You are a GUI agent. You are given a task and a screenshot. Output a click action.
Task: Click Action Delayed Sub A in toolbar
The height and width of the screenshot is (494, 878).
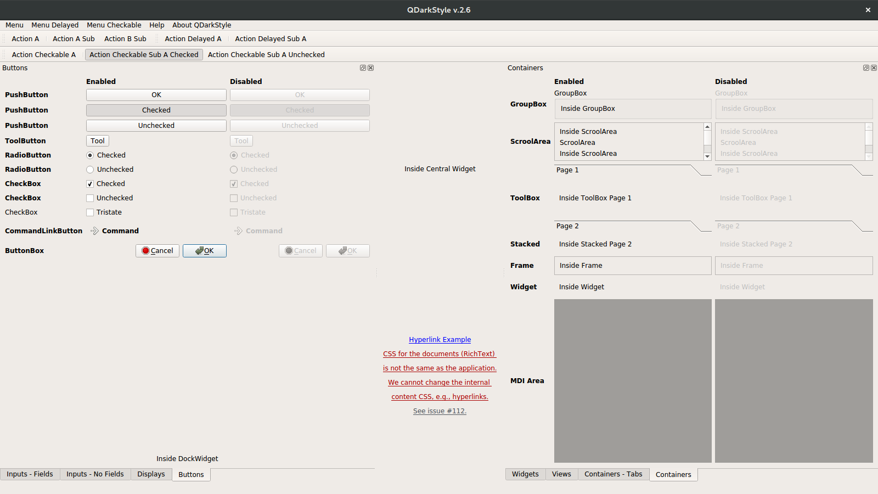click(x=271, y=39)
